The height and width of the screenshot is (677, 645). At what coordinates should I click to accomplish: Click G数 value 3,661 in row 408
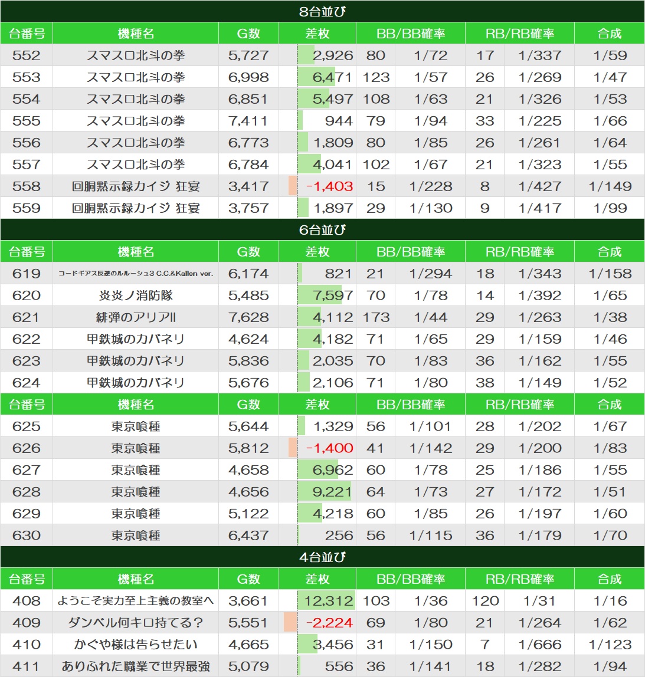(x=248, y=600)
